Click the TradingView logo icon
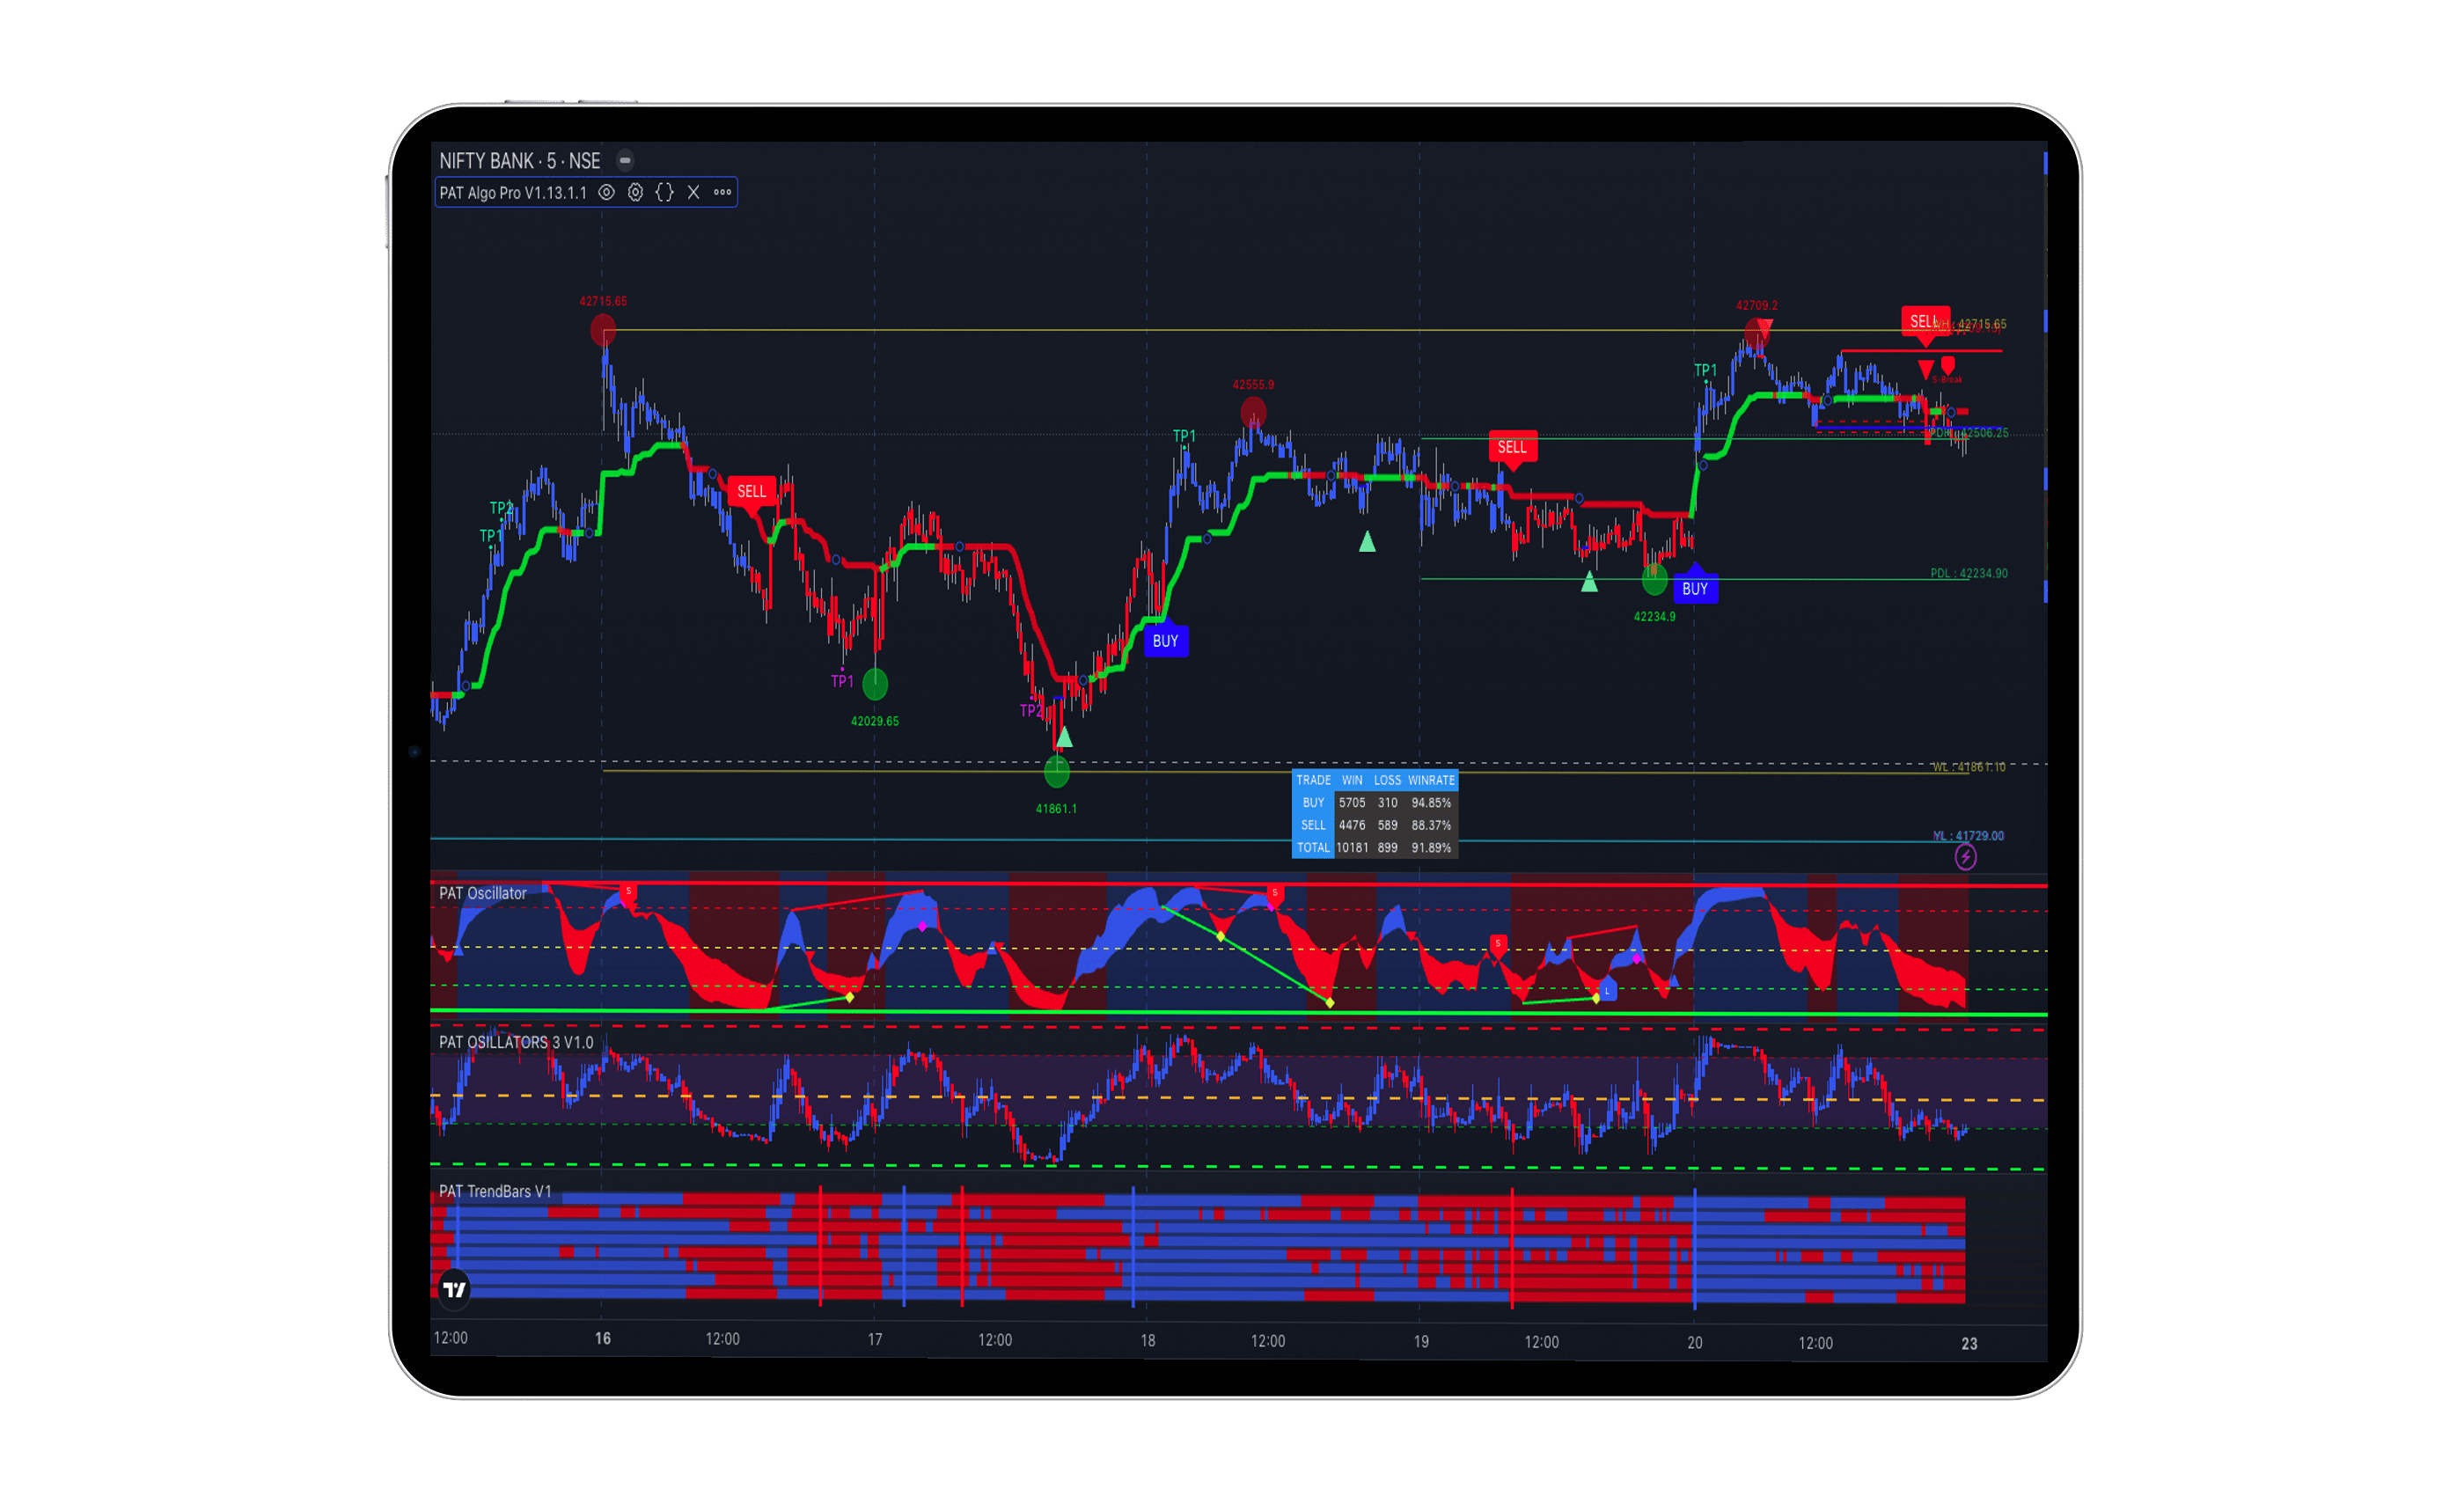The width and height of the screenshot is (2464, 1496). point(454,1289)
